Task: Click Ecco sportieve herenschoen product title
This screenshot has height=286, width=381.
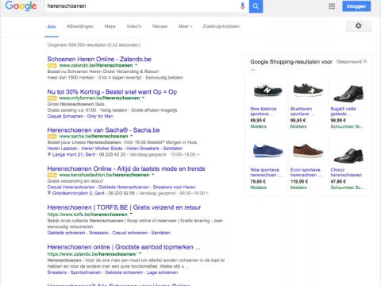Action: pos(306,172)
